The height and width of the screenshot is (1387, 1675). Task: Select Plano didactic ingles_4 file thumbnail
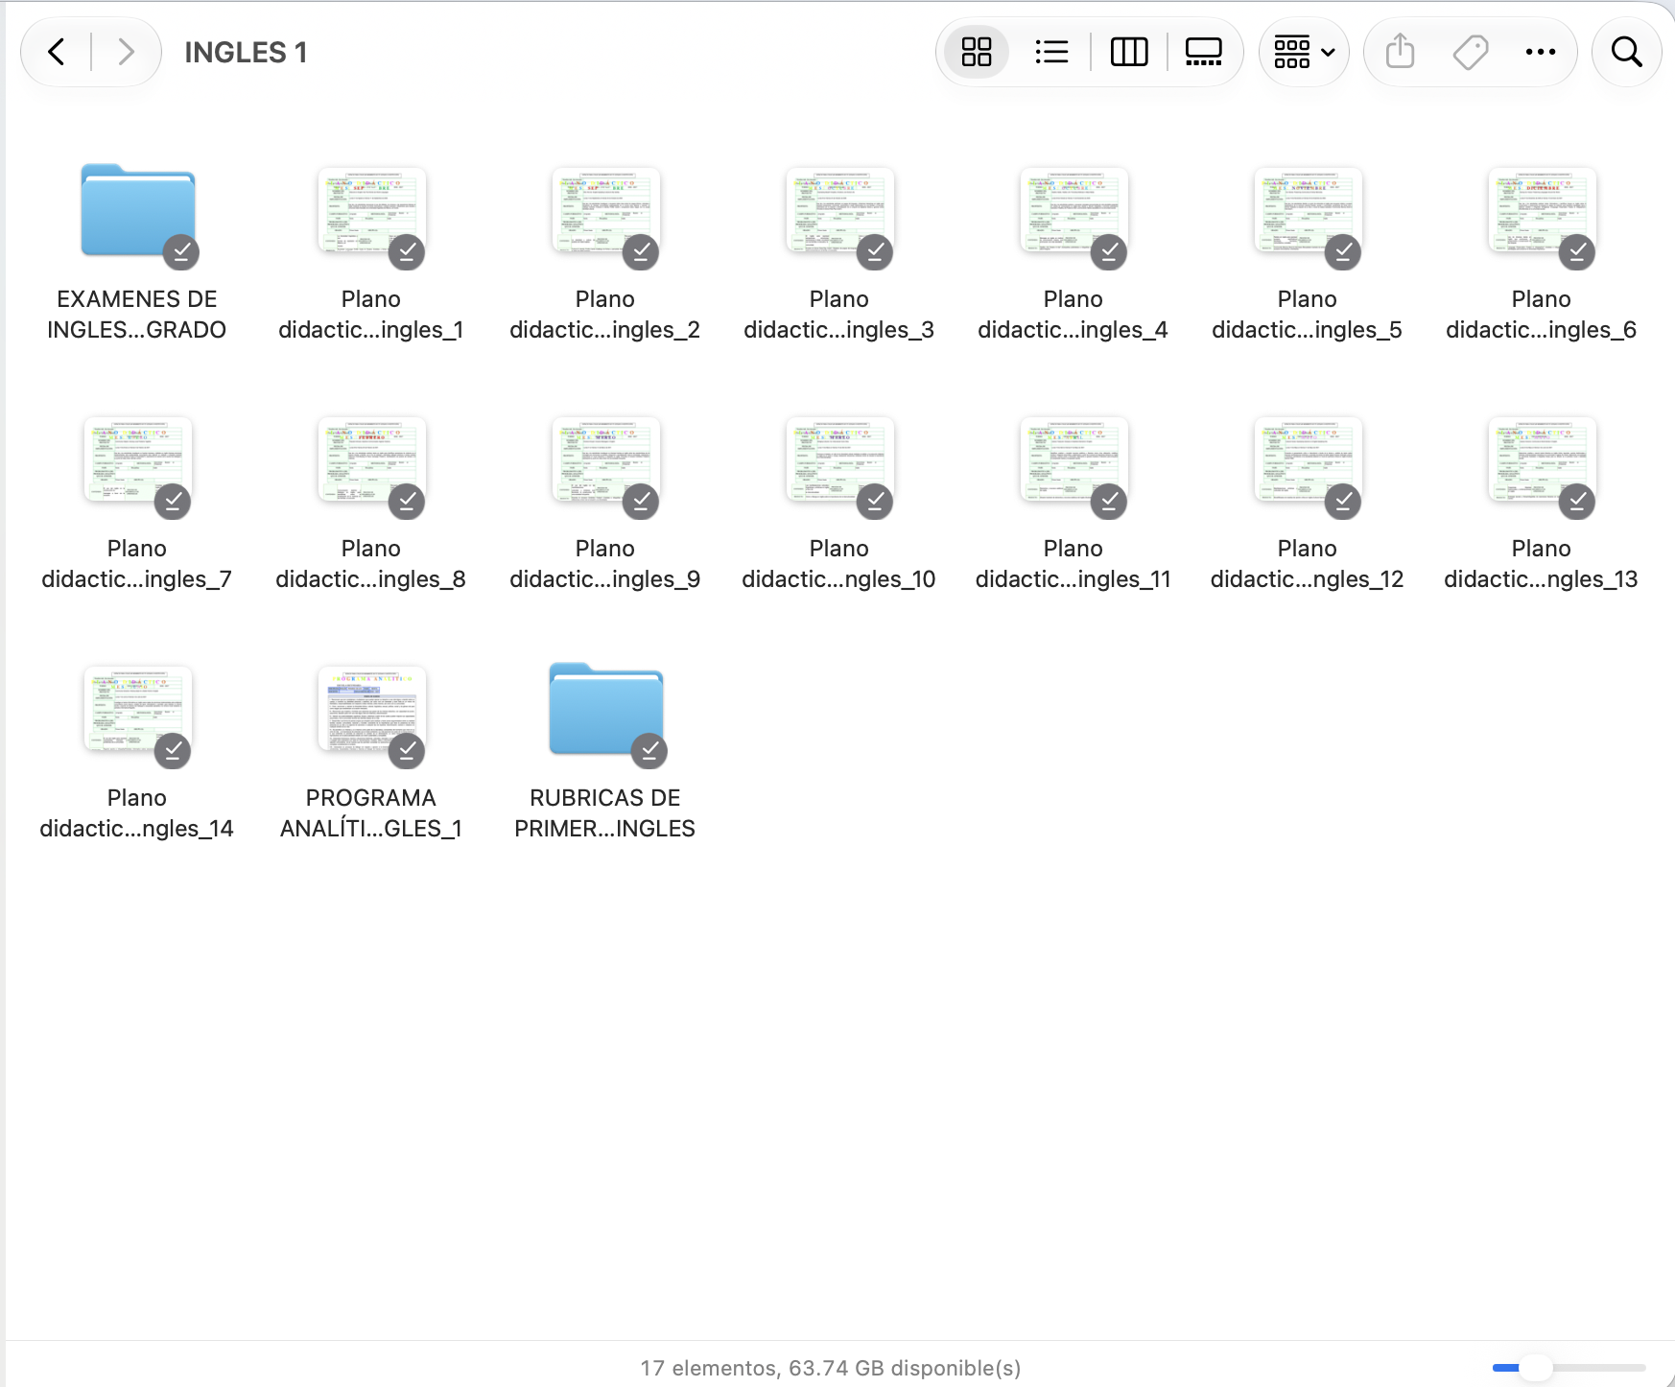click(1074, 211)
